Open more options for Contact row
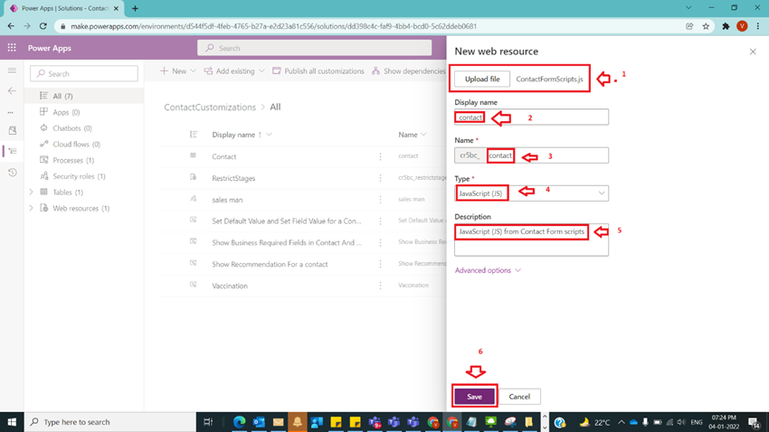This screenshot has width=769, height=432. tap(380, 156)
